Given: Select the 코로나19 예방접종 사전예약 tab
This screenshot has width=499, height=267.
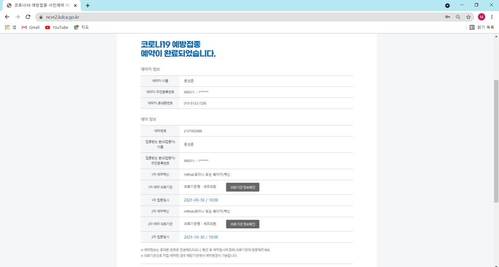Looking at the screenshot, I should [x=42, y=6].
